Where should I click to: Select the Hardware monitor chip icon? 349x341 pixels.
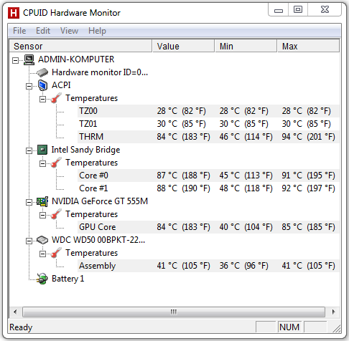click(x=42, y=72)
